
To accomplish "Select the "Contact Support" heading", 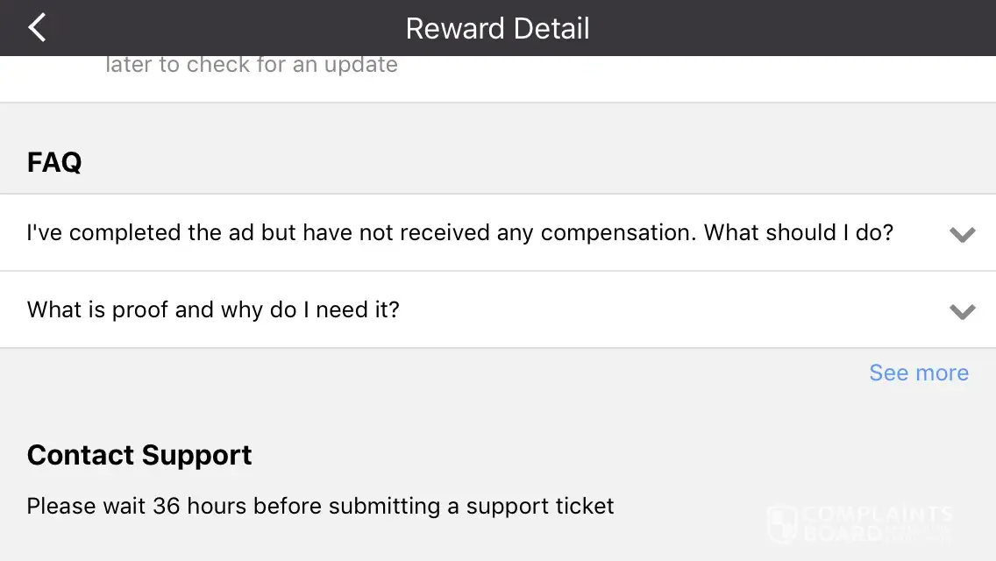I will [139, 455].
